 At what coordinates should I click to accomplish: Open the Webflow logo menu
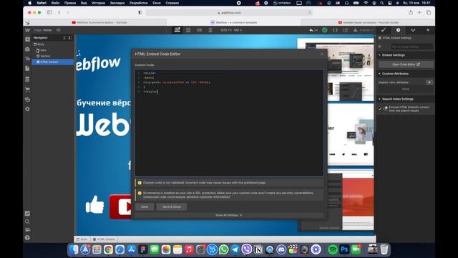(27, 30)
